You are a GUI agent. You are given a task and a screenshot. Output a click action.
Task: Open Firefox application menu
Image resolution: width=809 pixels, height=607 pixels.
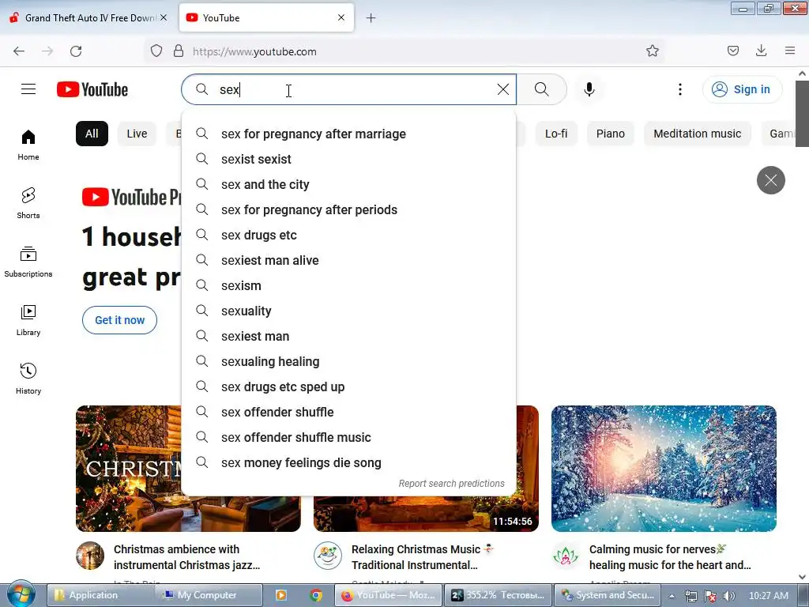click(x=790, y=51)
